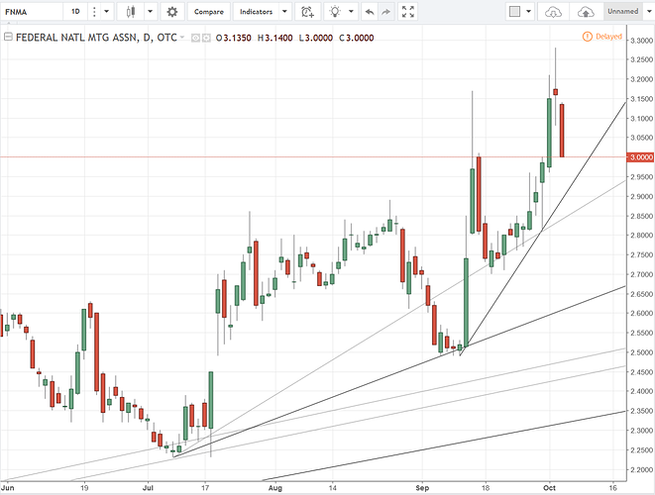This screenshot has height=495, width=655.
Task: Undo the last chart action
Action: 370,12
